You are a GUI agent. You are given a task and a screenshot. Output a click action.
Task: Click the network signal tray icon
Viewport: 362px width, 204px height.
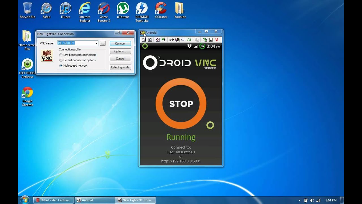[318, 200]
